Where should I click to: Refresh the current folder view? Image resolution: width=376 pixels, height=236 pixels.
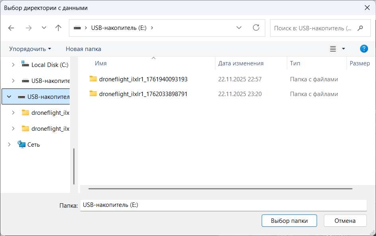click(x=256, y=28)
